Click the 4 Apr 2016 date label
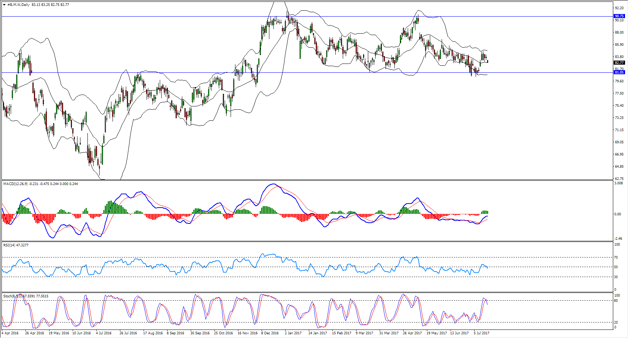Image resolution: width=628 pixels, height=338 pixels. click(x=10, y=333)
